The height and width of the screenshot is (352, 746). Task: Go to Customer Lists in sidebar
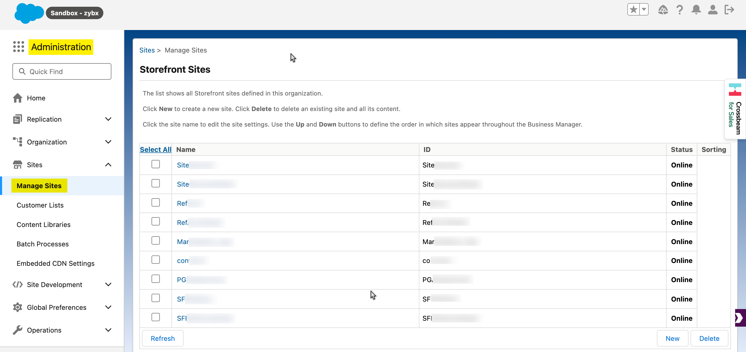click(x=40, y=205)
